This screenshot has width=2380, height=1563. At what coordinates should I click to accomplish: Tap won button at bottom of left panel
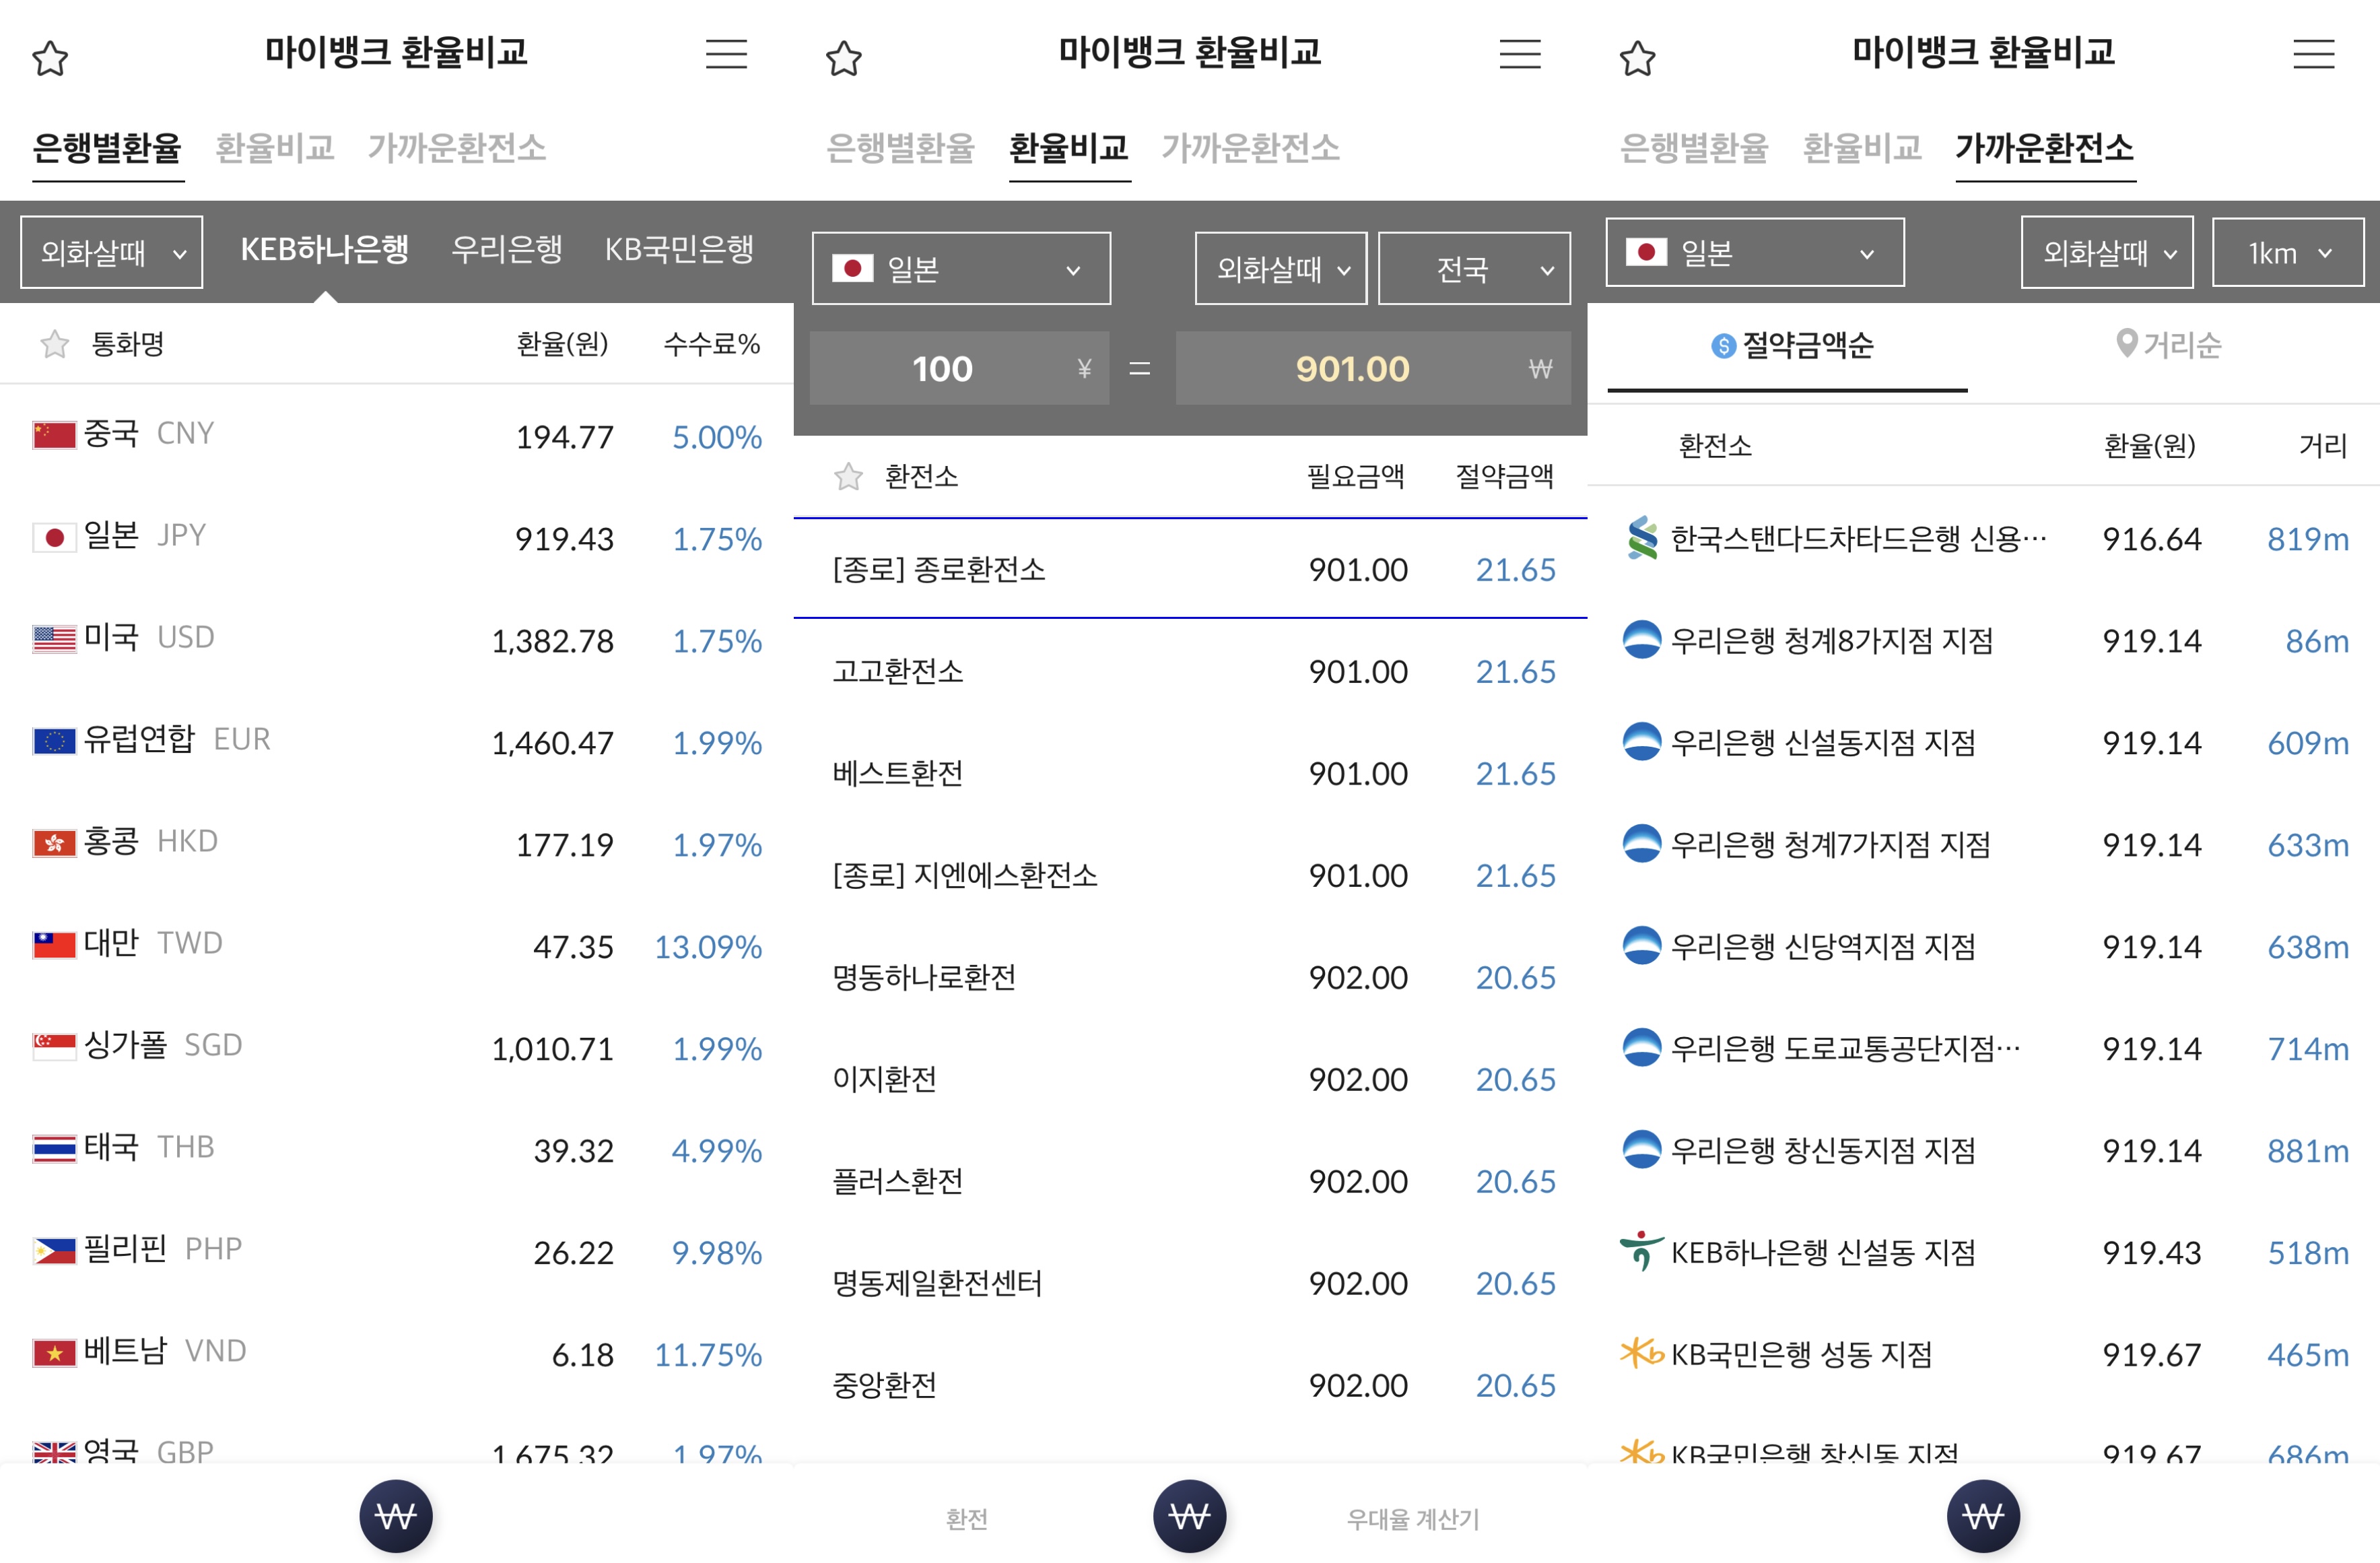(396, 1516)
